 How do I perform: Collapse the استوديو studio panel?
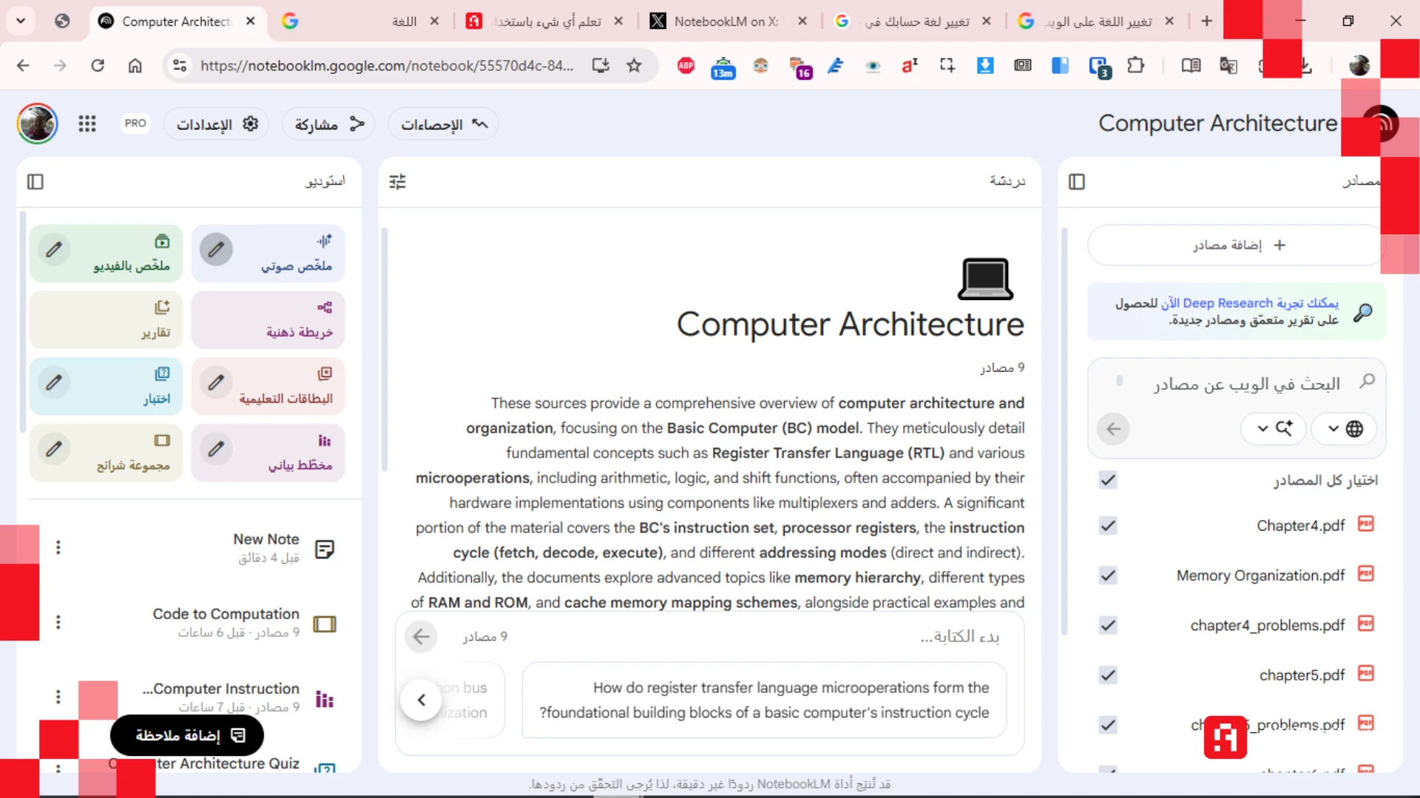click(x=35, y=181)
